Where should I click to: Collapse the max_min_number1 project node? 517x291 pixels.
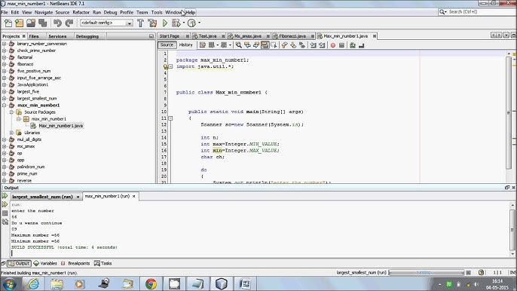click(x=5, y=106)
